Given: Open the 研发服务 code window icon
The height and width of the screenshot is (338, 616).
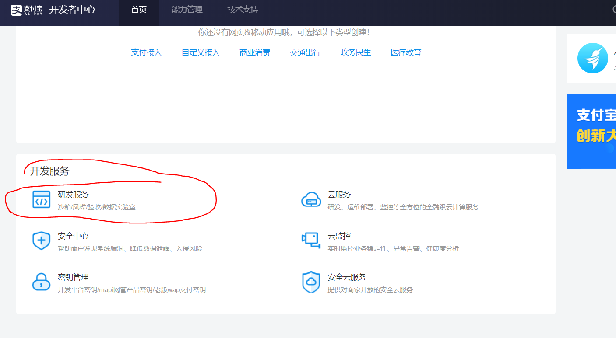Looking at the screenshot, I should coord(42,199).
